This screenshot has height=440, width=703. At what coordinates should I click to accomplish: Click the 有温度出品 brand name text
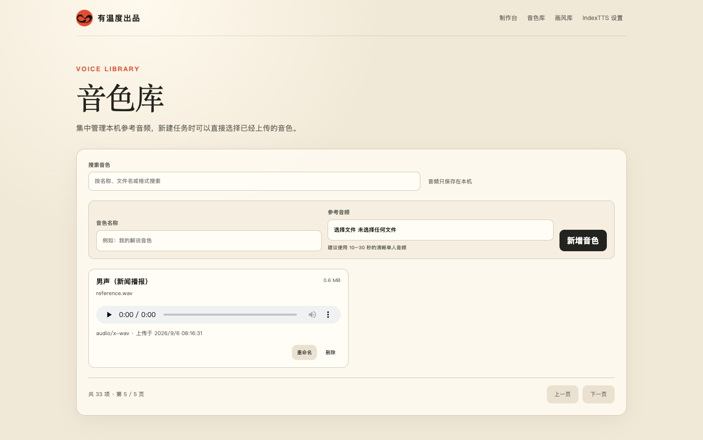pyautogui.click(x=119, y=18)
